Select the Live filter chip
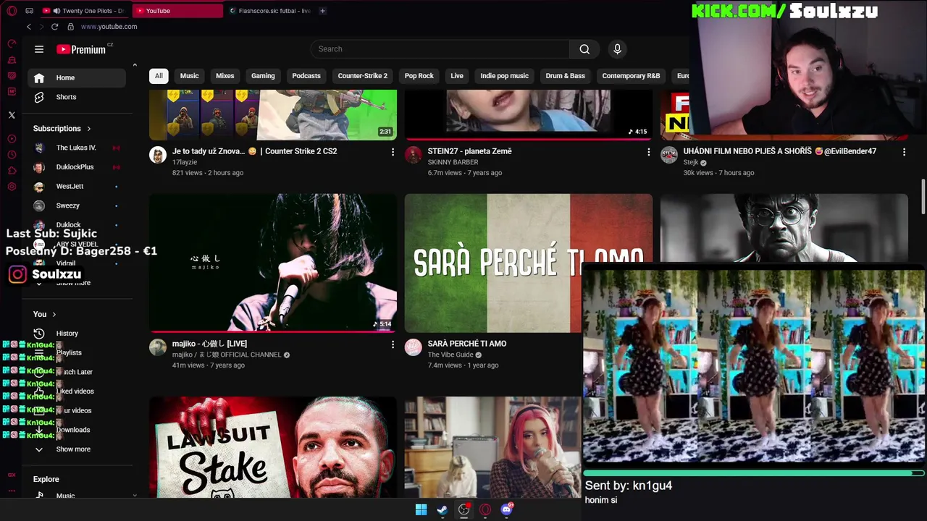The width and height of the screenshot is (927, 521). 457,76
